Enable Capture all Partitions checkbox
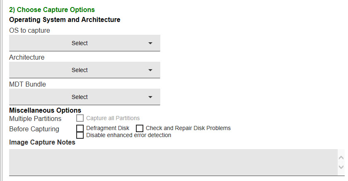This screenshot has height=181, width=348. (80, 118)
